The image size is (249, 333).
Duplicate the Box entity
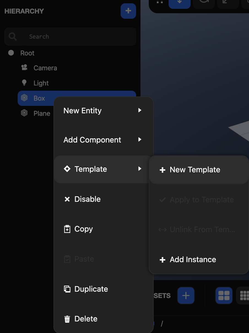91,289
